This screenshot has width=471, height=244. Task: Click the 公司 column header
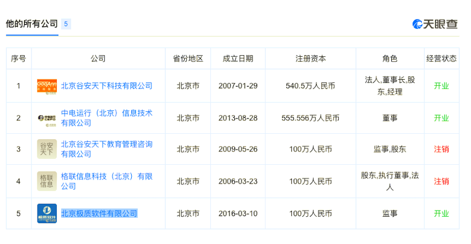click(x=98, y=58)
